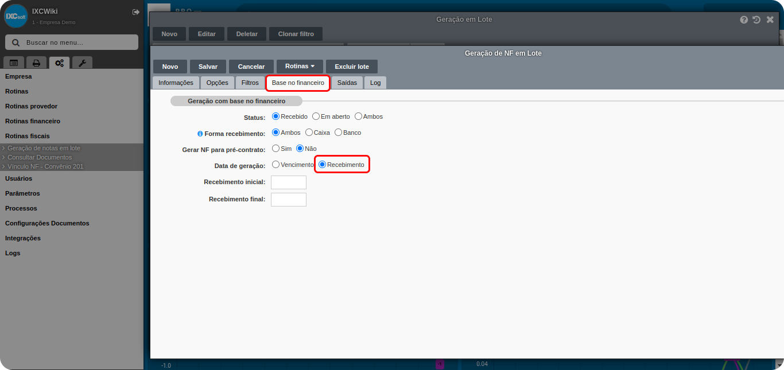Click the Excluir lote button
The image size is (784, 370).
tap(352, 67)
